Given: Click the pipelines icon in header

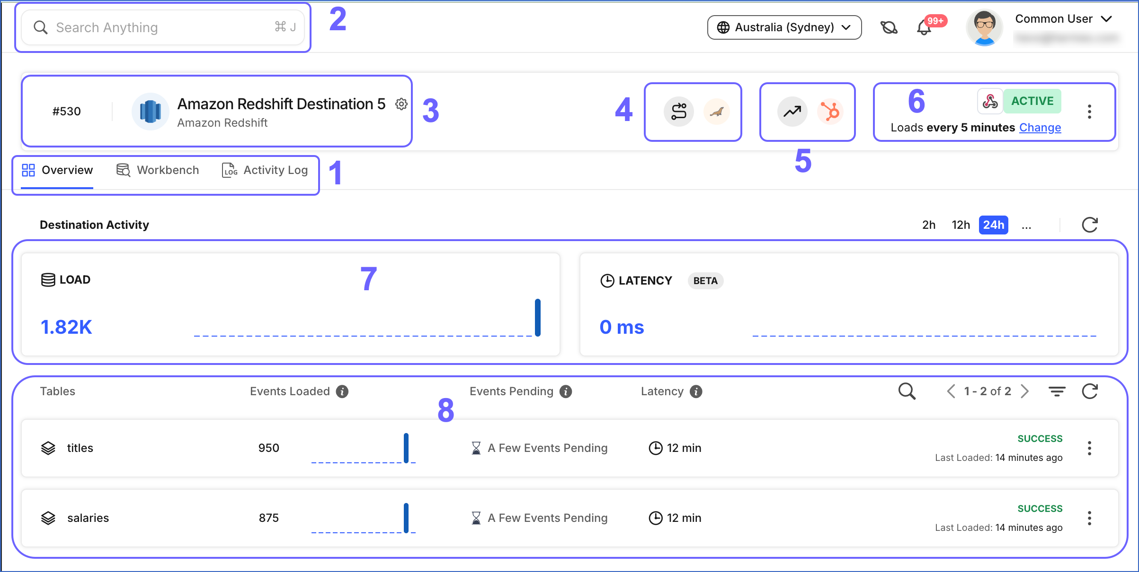Looking at the screenshot, I should [679, 112].
